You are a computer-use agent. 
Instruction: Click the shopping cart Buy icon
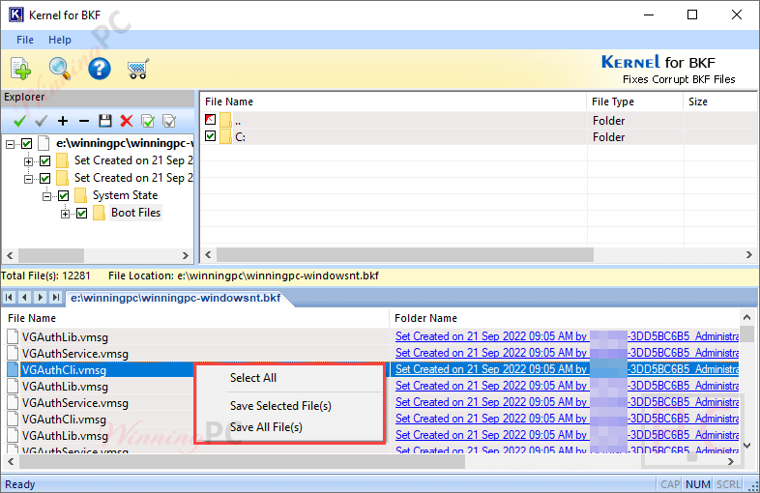pos(138,69)
